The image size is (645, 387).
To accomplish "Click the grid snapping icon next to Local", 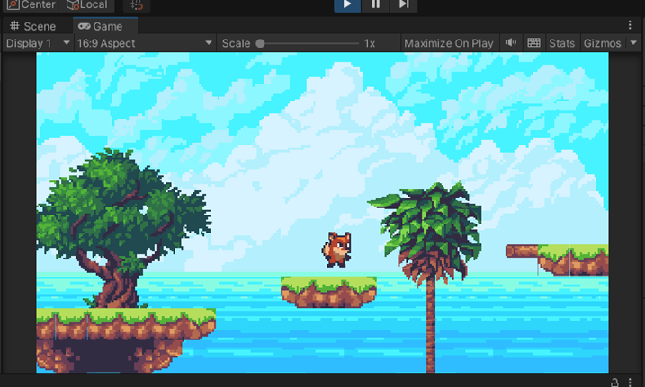I will tap(137, 5).
